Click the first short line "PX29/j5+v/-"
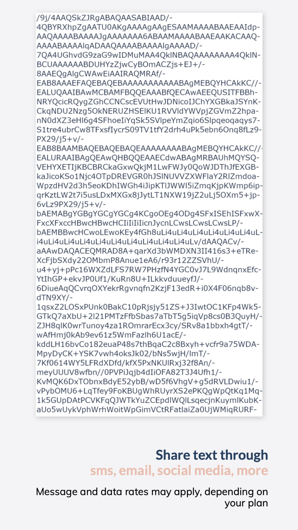298x530 pixels. pyautogui.click(x=60, y=139)
